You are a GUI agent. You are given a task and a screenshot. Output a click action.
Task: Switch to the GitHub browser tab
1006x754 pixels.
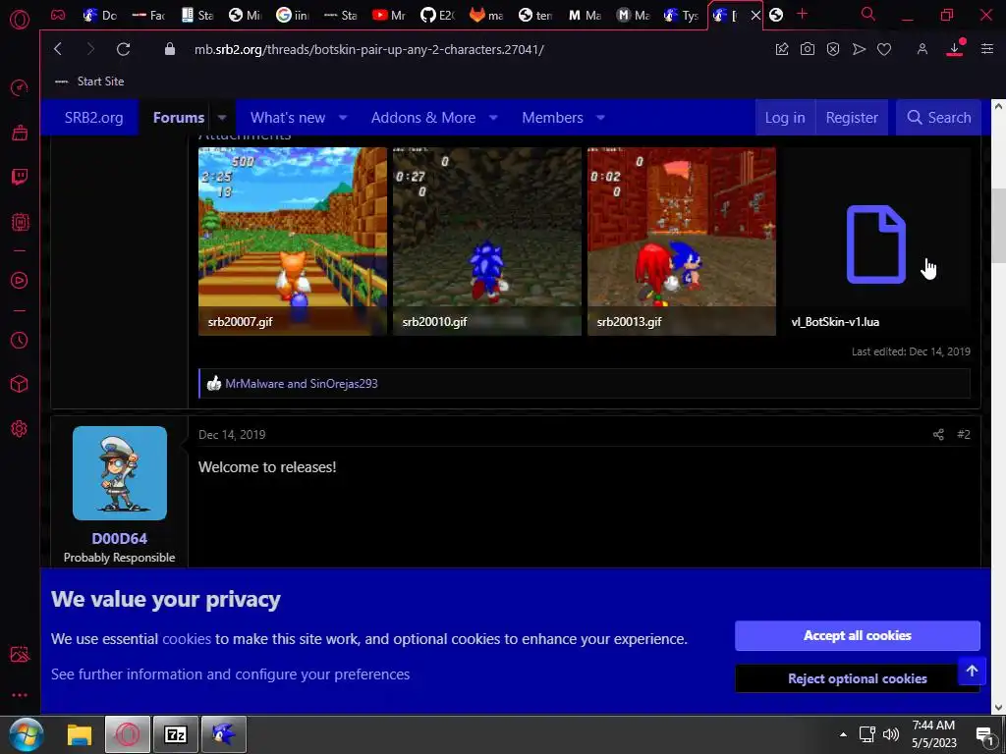[437, 15]
